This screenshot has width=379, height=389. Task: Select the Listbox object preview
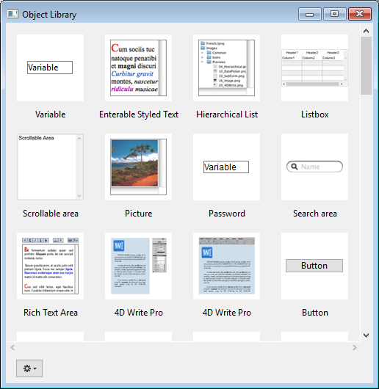pyautogui.click(x=314, y=68)
